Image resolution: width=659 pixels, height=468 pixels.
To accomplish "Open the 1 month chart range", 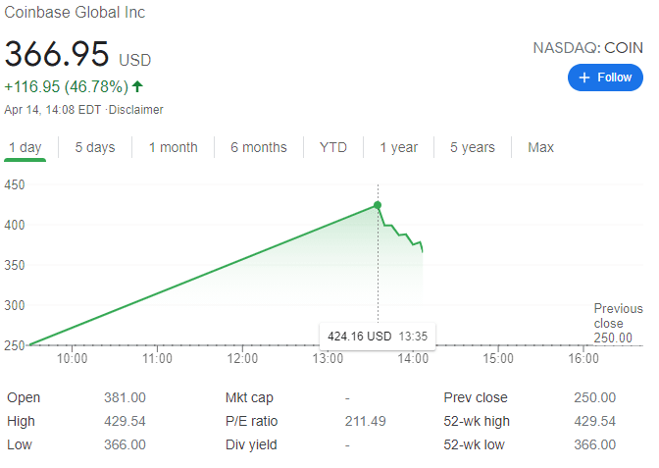I will coord(173,147).
